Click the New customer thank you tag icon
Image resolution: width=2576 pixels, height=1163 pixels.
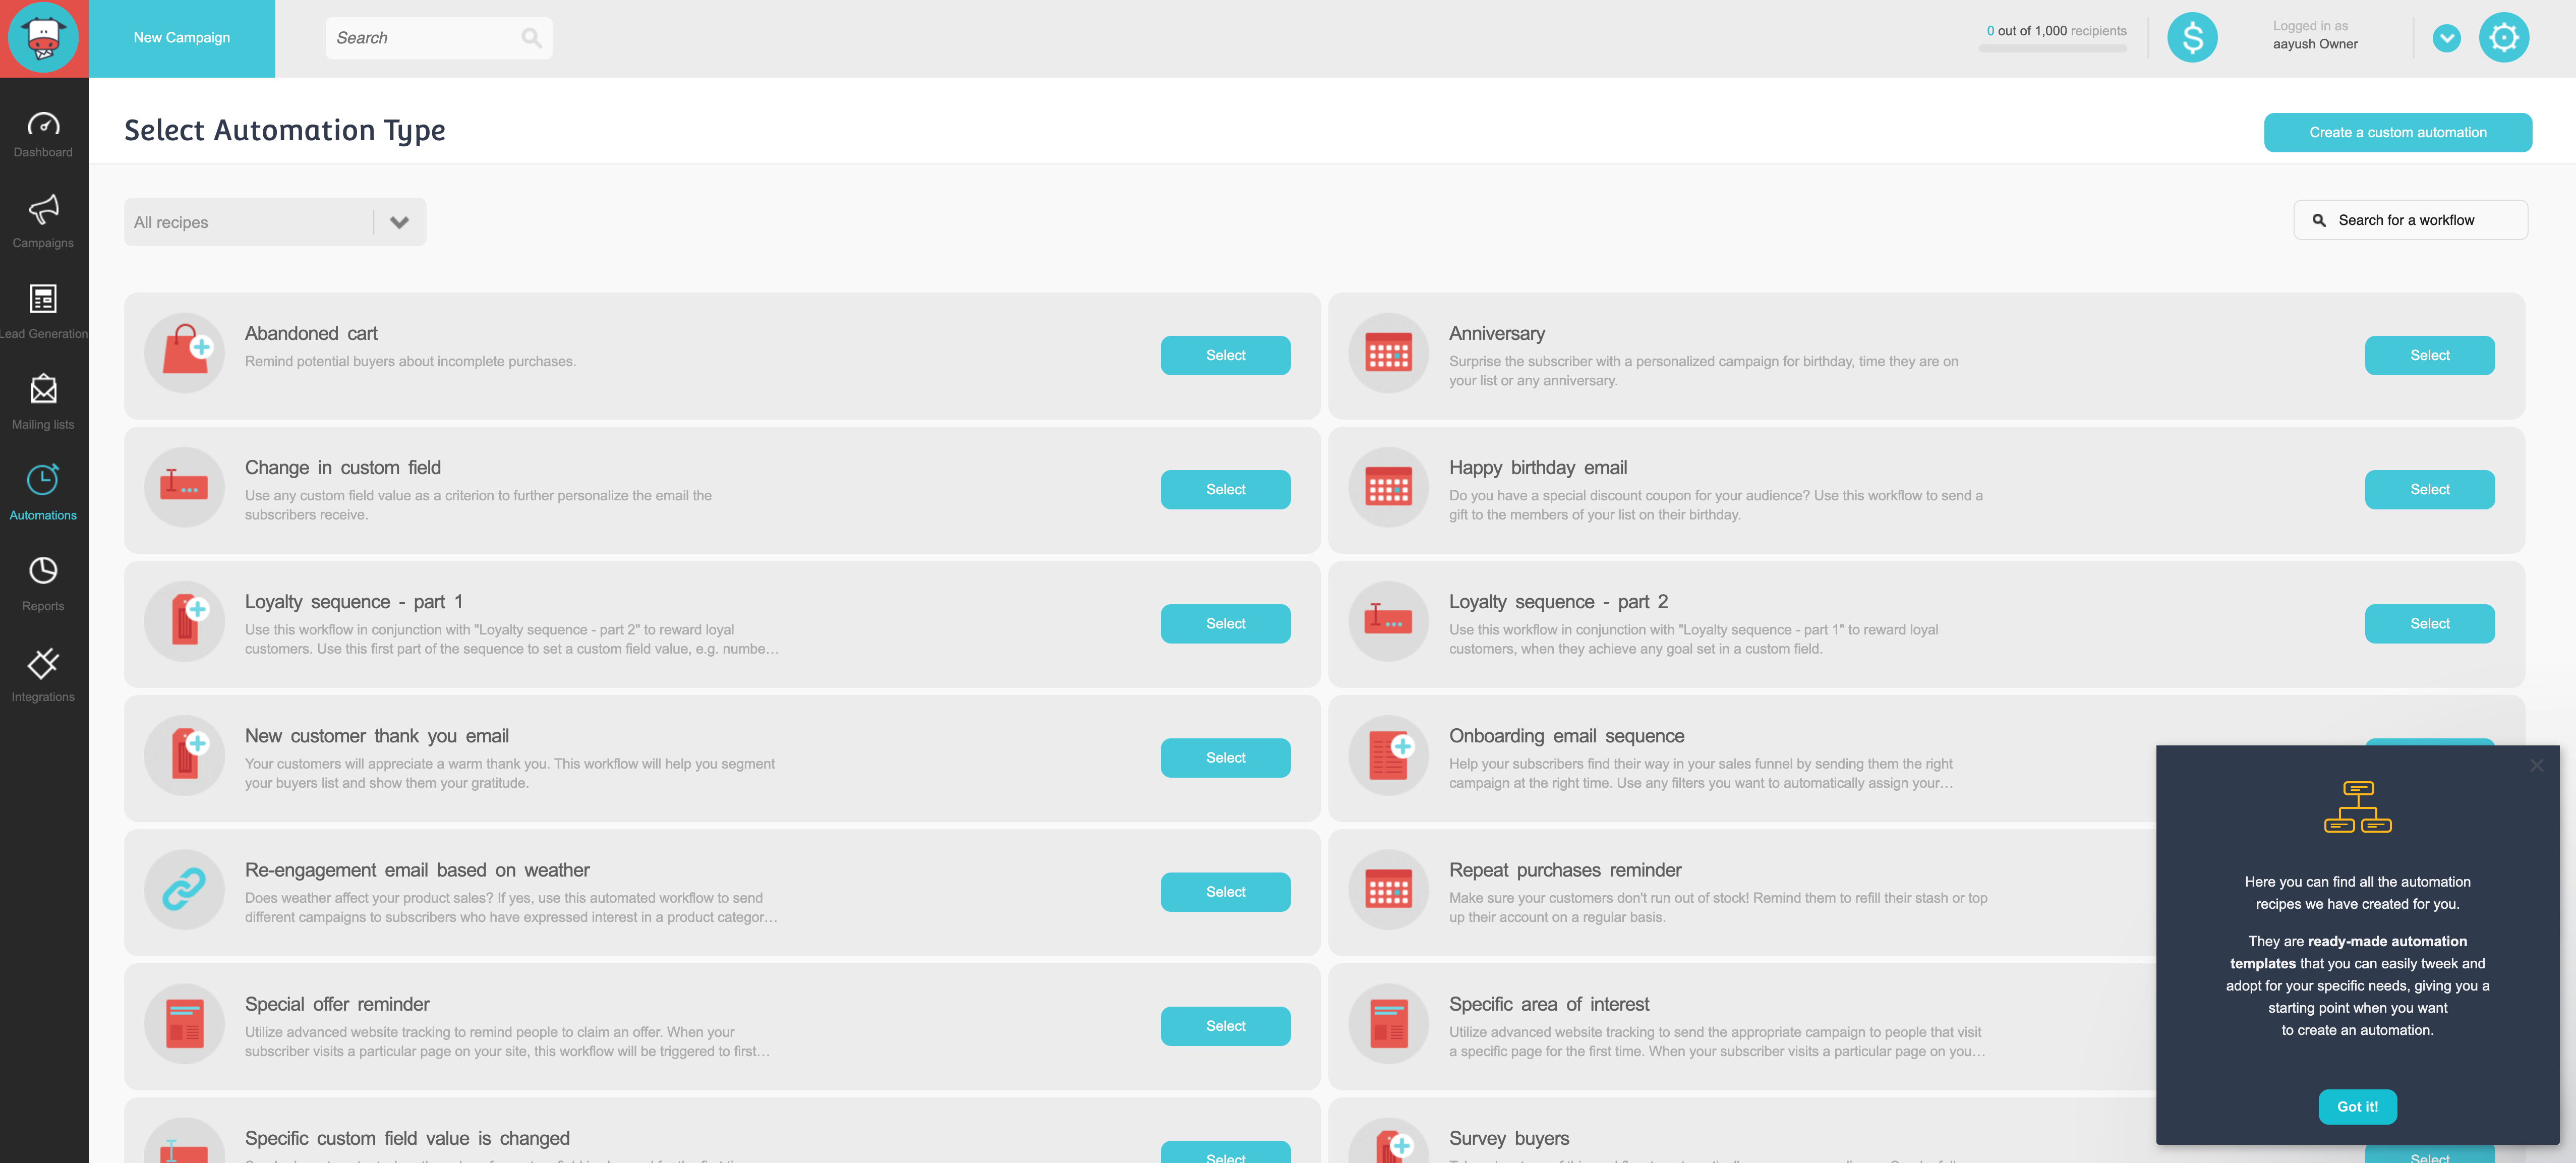point(185,755)
